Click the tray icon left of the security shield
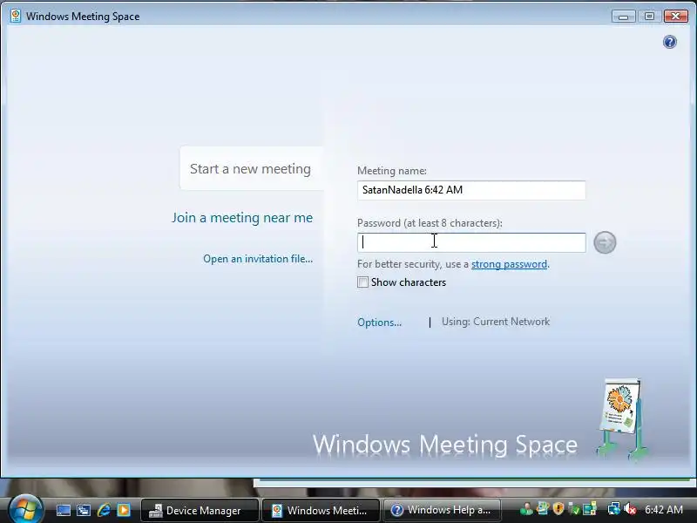This screenshot has height=523, width=697. tap(543, 508)
